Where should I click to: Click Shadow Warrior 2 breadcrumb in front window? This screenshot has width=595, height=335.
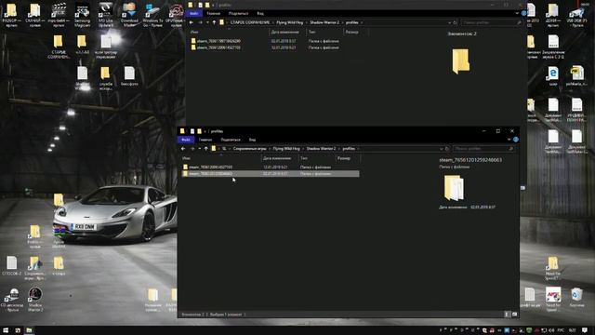tap(321, 149)
